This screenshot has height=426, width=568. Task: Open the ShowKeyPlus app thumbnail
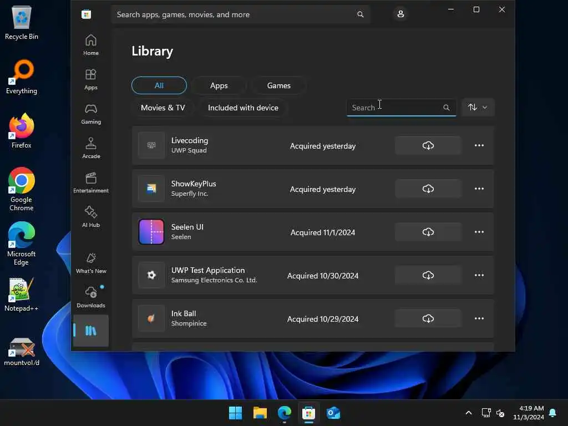(151, 189)
